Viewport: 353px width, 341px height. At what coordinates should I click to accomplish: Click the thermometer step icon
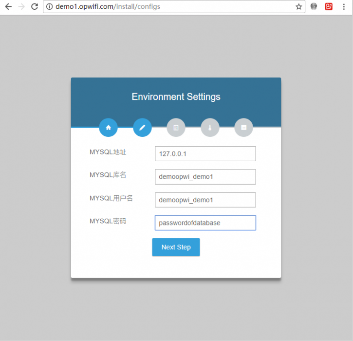click(x=210, y=128)
